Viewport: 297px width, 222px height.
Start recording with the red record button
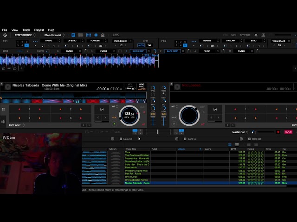pyautogui.click(x=278, y=132)
